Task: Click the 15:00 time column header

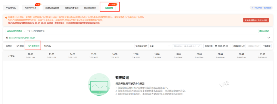Action: [x=94, y=55]
